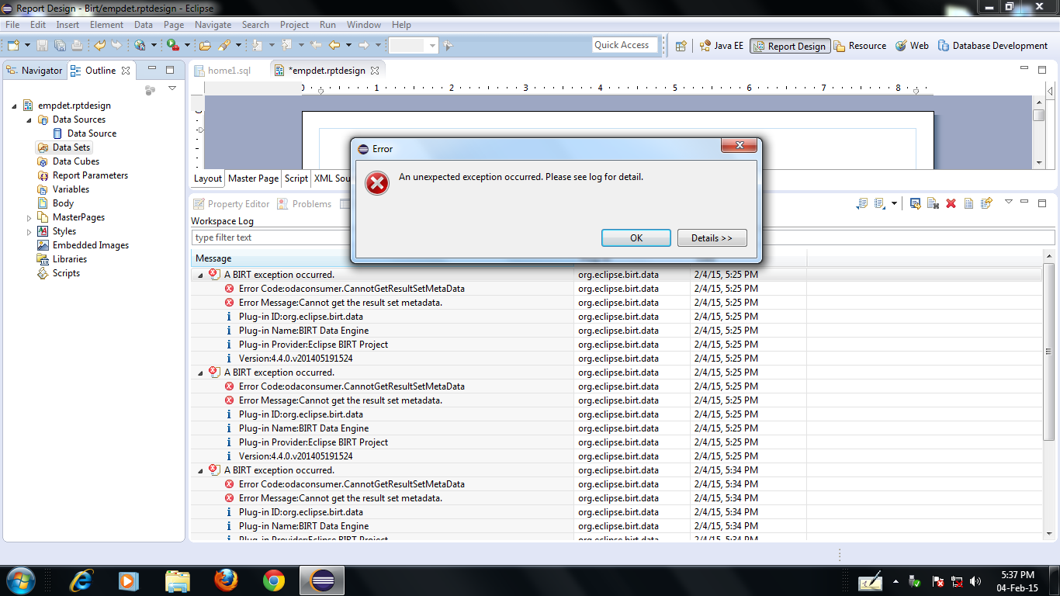Switch to the Resource perspective
This screenshot has height=596, width=1060.
coord(860,46)
